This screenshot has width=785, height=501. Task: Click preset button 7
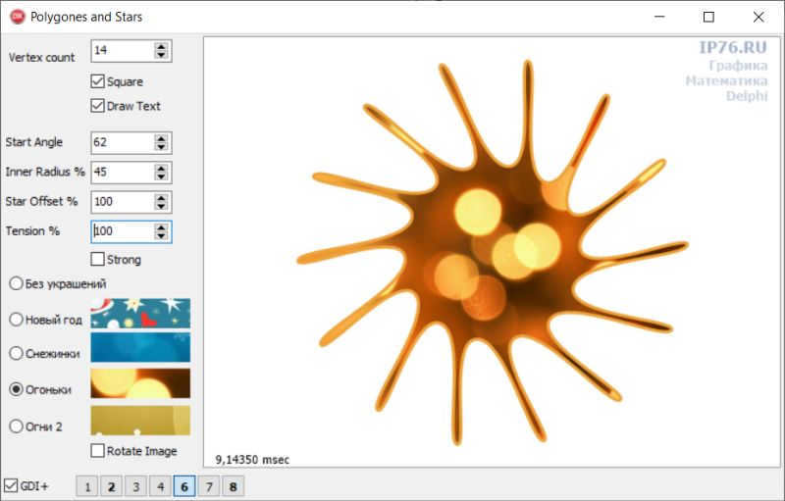[209, 486]
